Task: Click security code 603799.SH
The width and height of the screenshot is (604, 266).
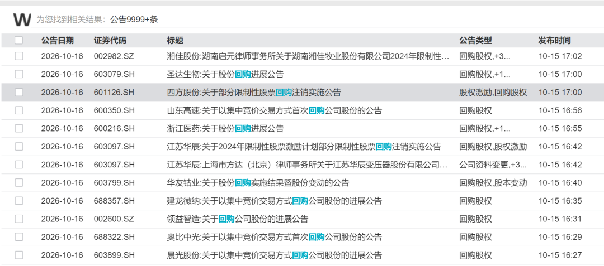Action: point(114,183)
